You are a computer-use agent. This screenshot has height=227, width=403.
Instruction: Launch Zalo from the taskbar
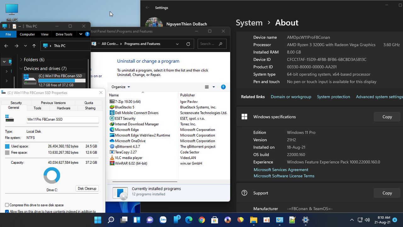click(x=163, y=220)
